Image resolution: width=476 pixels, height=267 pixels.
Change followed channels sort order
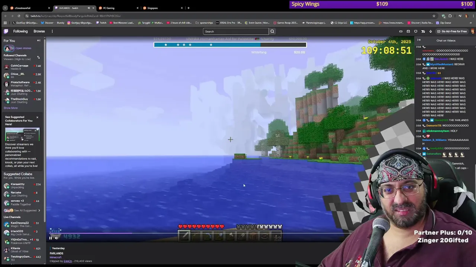tap(38, 57)
